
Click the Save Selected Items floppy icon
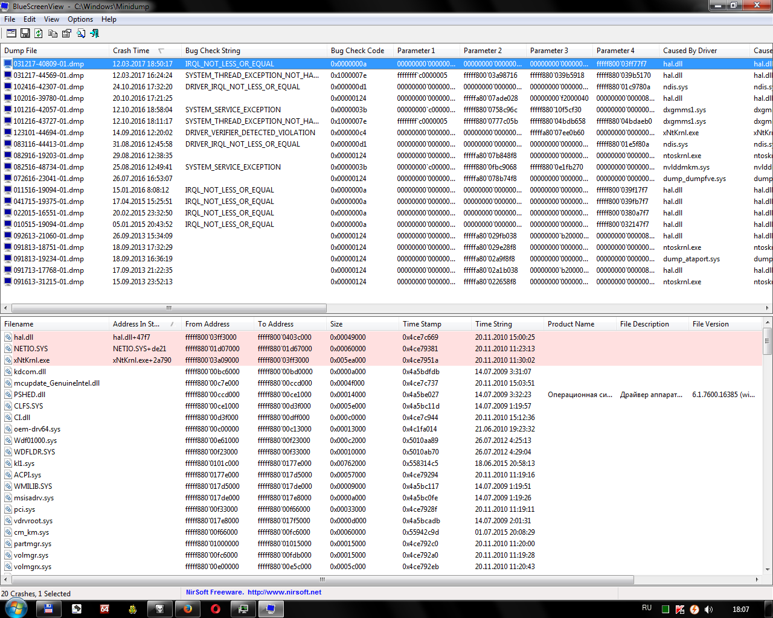25,33
